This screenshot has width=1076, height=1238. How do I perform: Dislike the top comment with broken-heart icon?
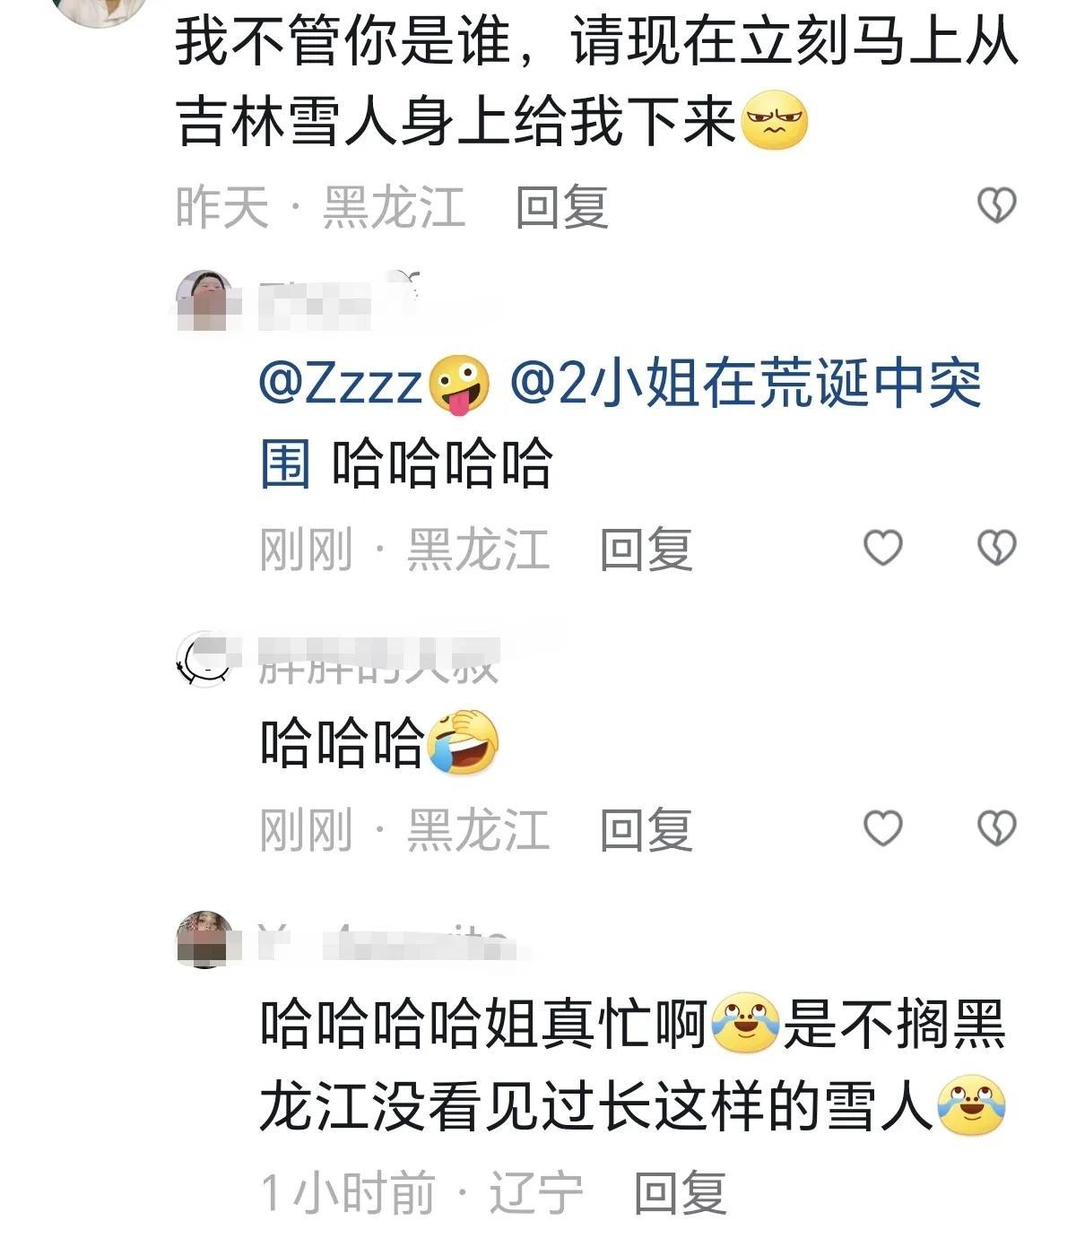coord(995,206)
